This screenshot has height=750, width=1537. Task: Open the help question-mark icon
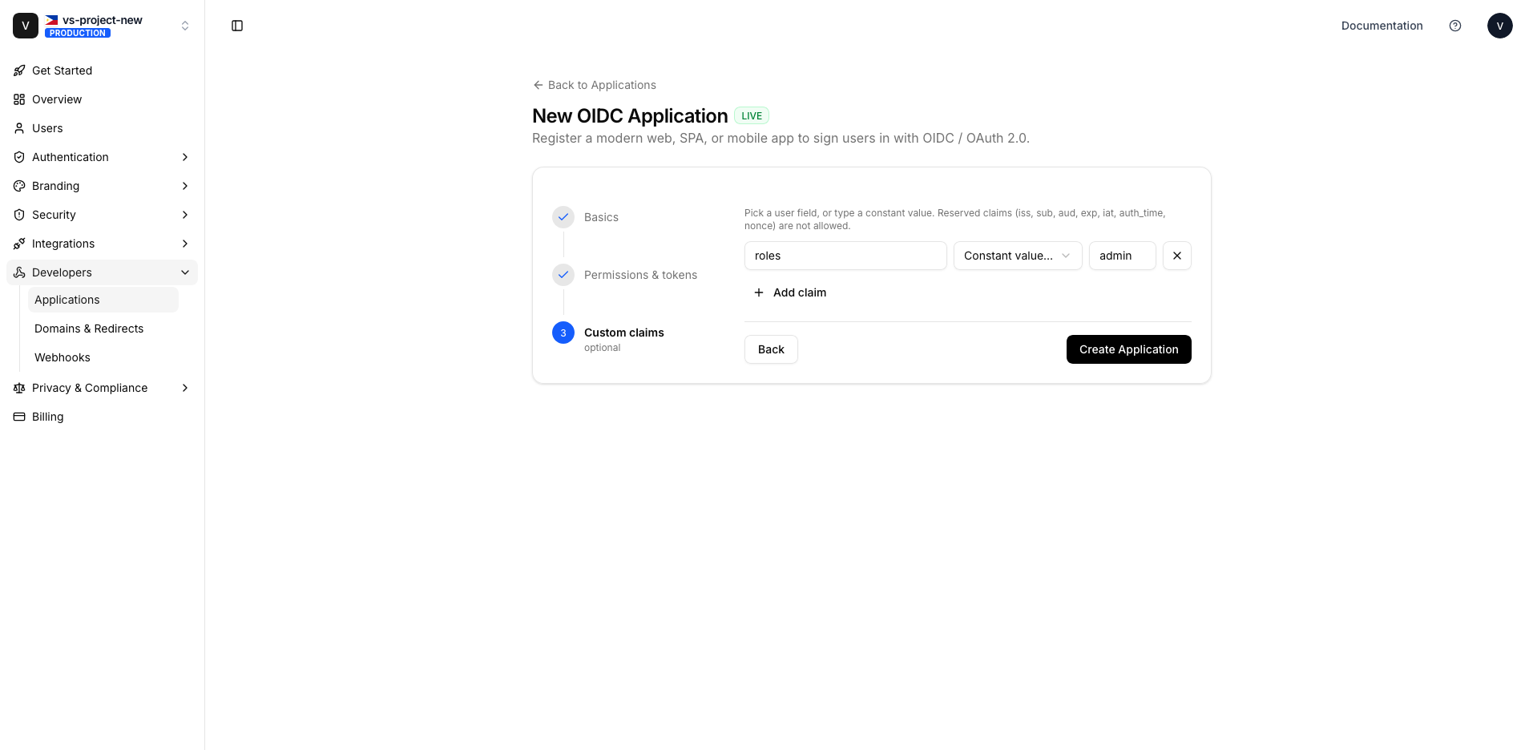point(1455,26)
